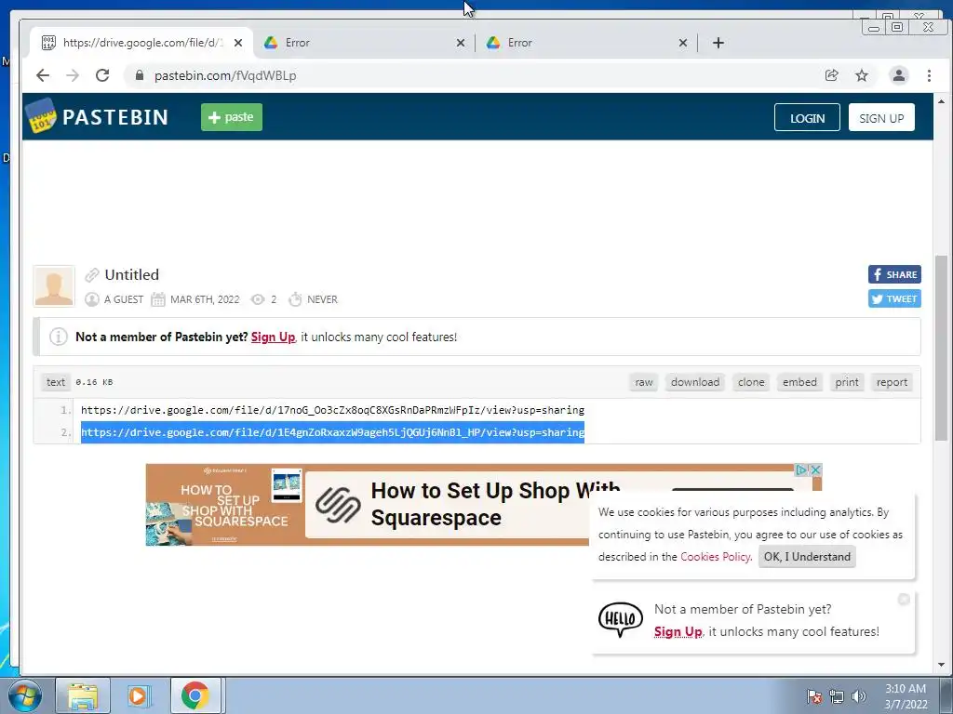Click the A GUEST author label
Image resolution: width=953 pixels, height=714 pixels.
pos(124,299)
